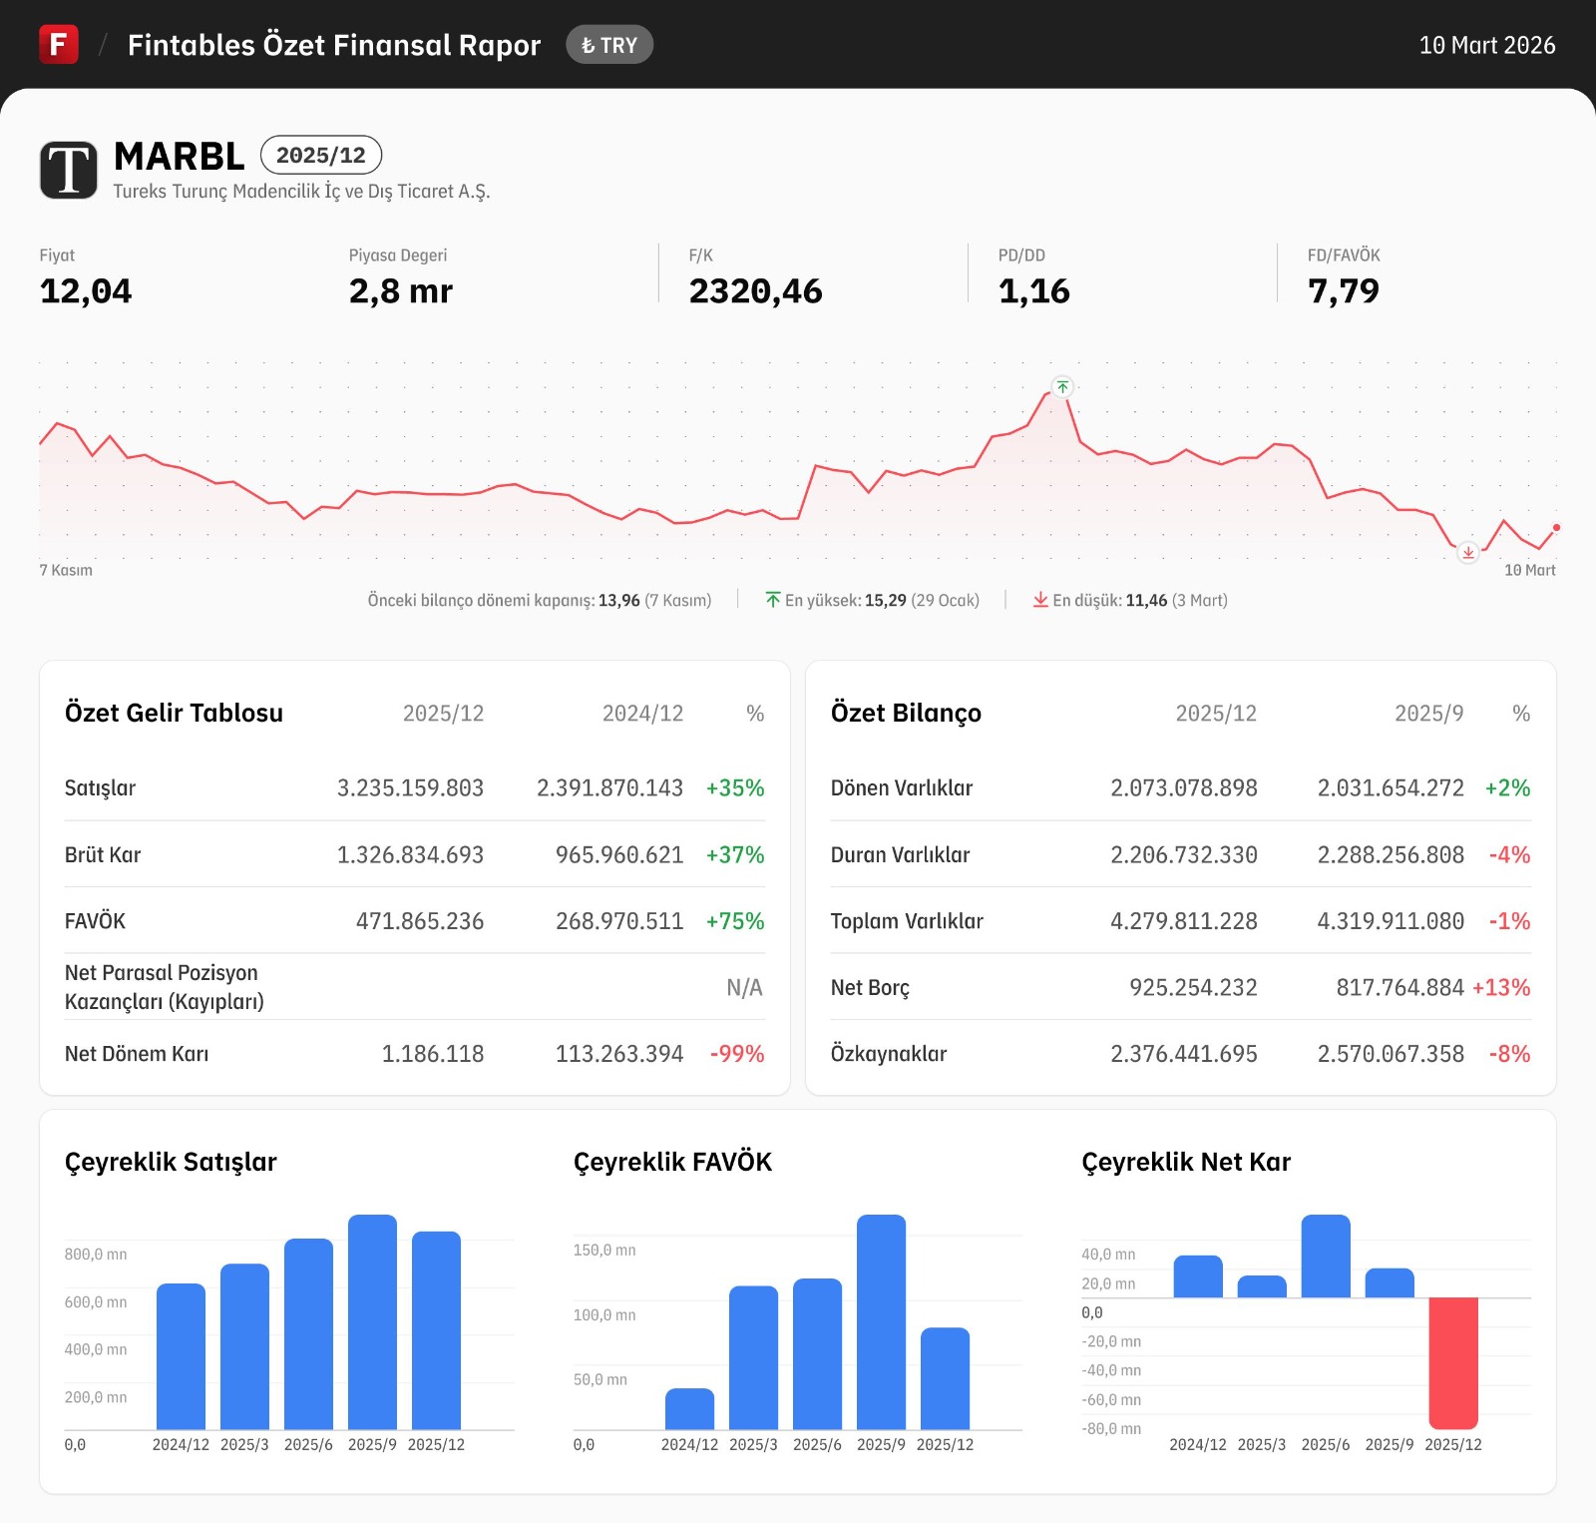
Task: Click the Özet Gelir Tablosu heading
Action: click(174, 713)
